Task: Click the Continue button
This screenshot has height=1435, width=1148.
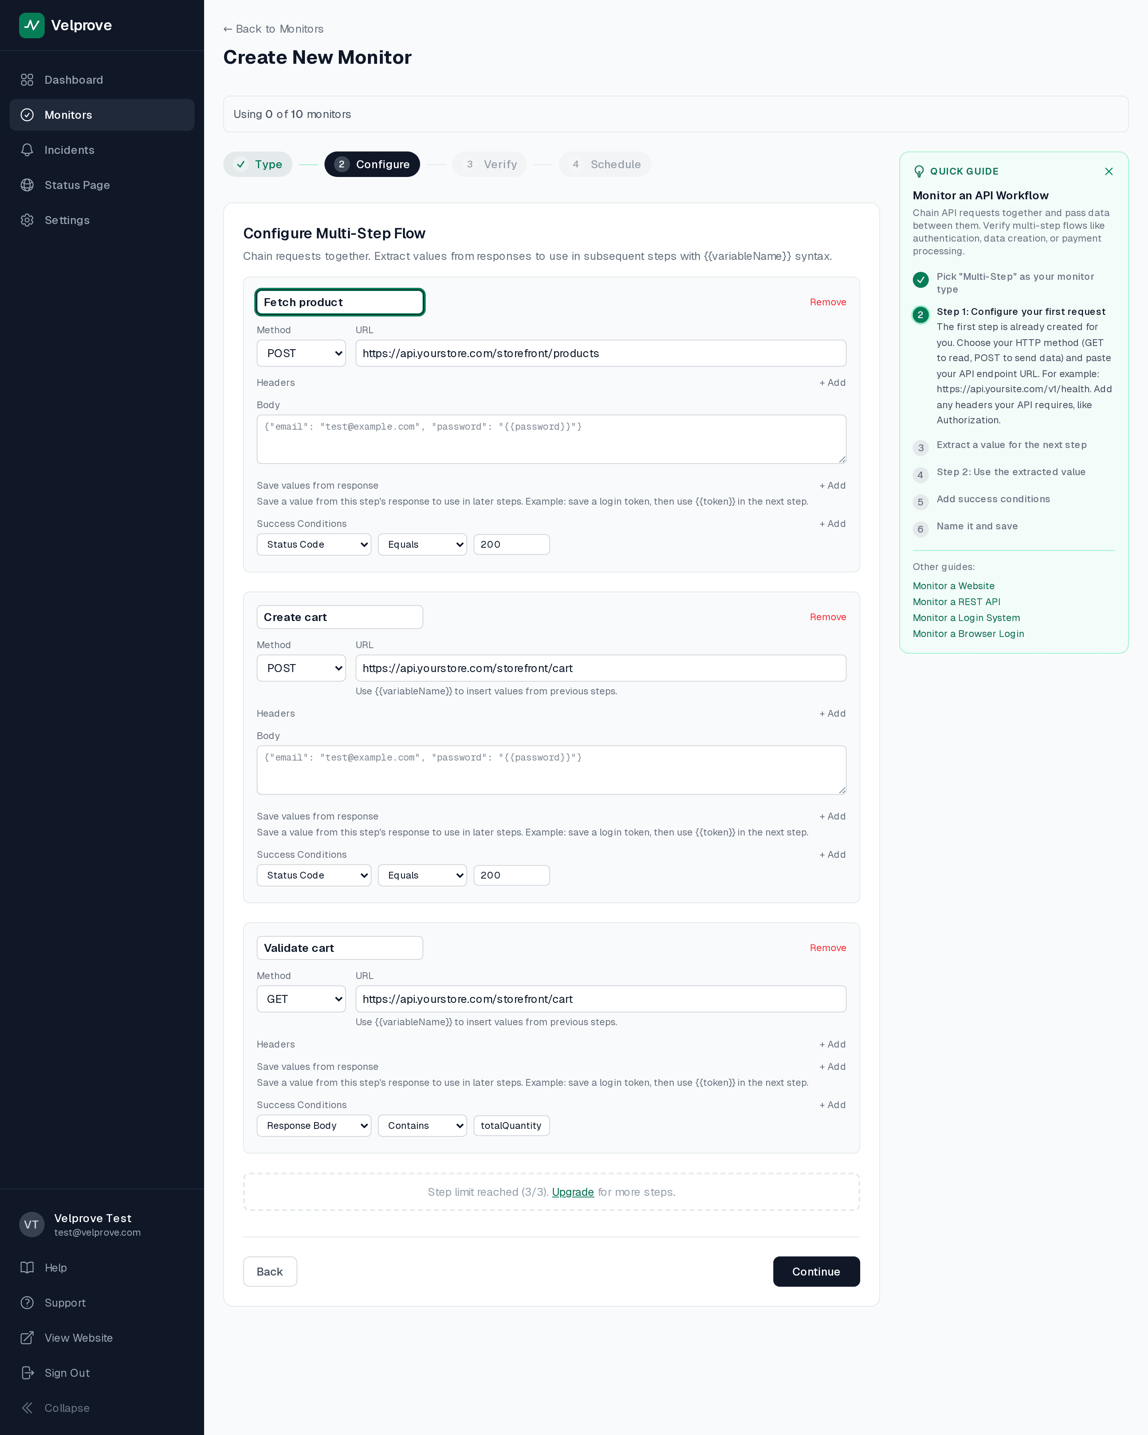Action: 817,1272
